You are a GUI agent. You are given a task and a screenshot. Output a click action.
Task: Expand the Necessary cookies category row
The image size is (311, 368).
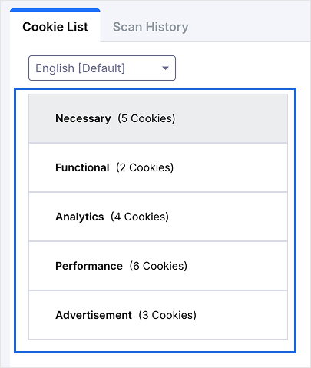(x=158, y=118)
